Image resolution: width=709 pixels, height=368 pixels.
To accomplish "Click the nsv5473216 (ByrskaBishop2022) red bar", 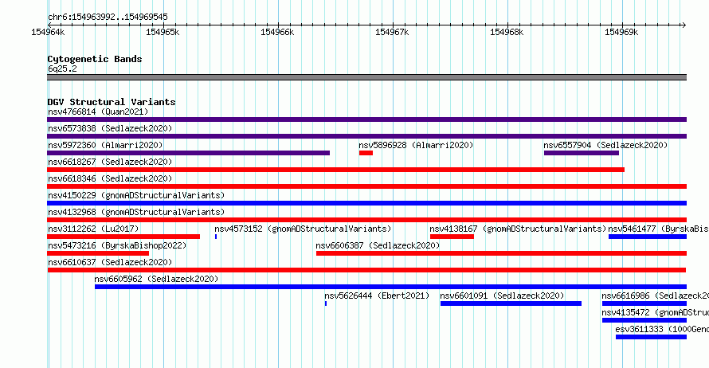I will (x=98, y=253).
